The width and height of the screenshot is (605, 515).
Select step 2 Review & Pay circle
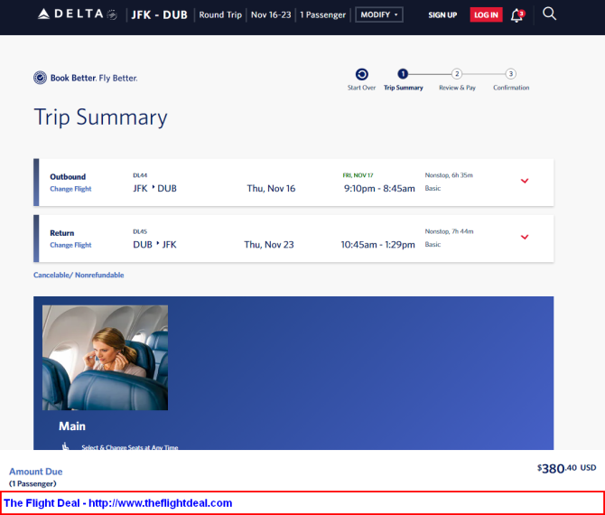(x=457, y=73)
